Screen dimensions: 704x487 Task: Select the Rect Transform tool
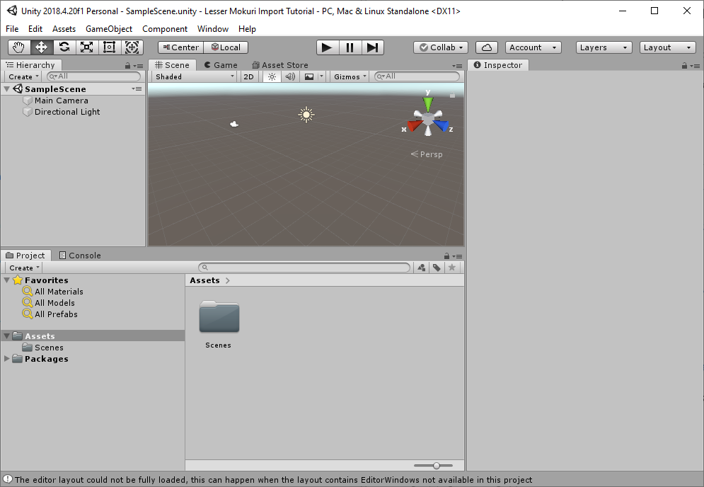109,47
